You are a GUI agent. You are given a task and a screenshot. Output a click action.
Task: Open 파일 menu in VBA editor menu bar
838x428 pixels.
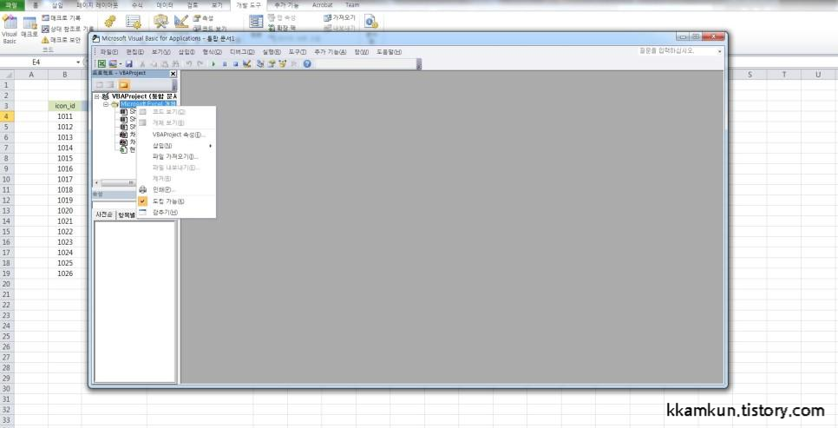coord(109,52)
